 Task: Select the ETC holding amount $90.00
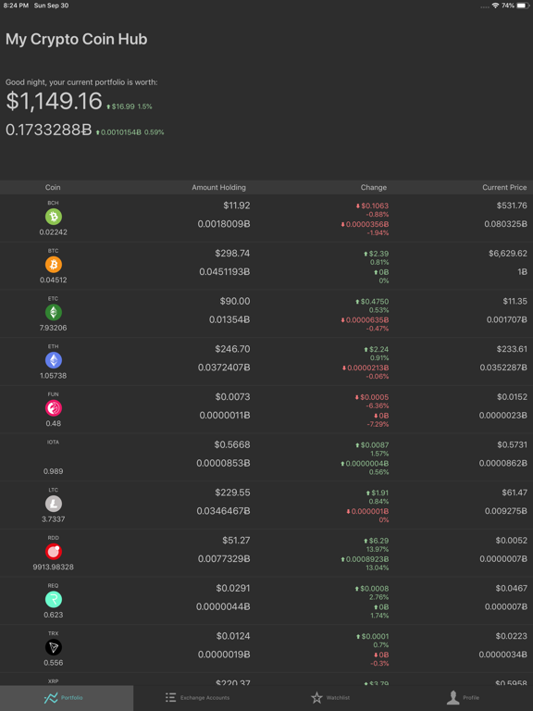point(235,301)
